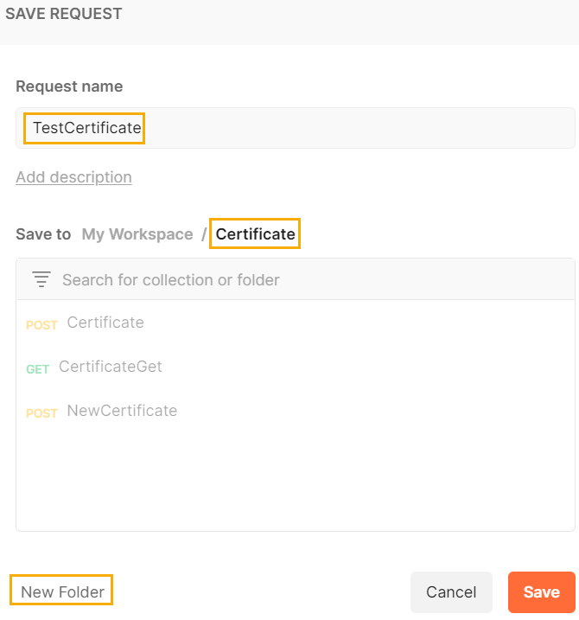Click the Save to label
The image size is (579, 620).
pos(43,234)
